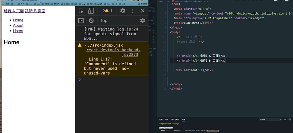Open the PHP bookmarks folder

(x=21, y=4)
